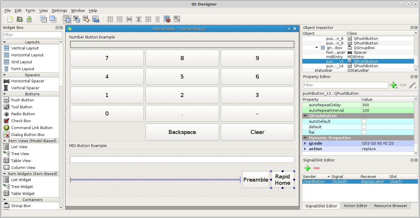Click the Object Inspector vertical scrollbar
This screenshot has width=420, height=218.
pos(416,54)
